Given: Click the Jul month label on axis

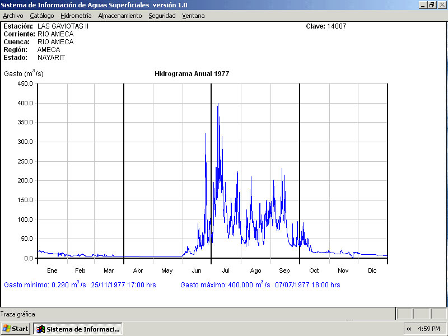Looking at the screenshot, I should pos(226,270).
